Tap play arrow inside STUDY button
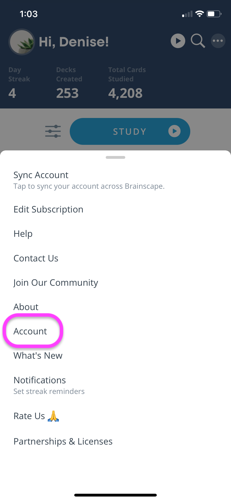231x501 pixels. pos(174,131)
